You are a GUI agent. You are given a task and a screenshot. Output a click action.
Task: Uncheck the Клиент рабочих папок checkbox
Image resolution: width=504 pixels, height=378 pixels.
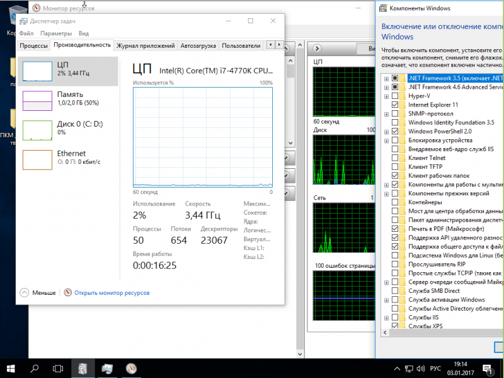[395, 176]
